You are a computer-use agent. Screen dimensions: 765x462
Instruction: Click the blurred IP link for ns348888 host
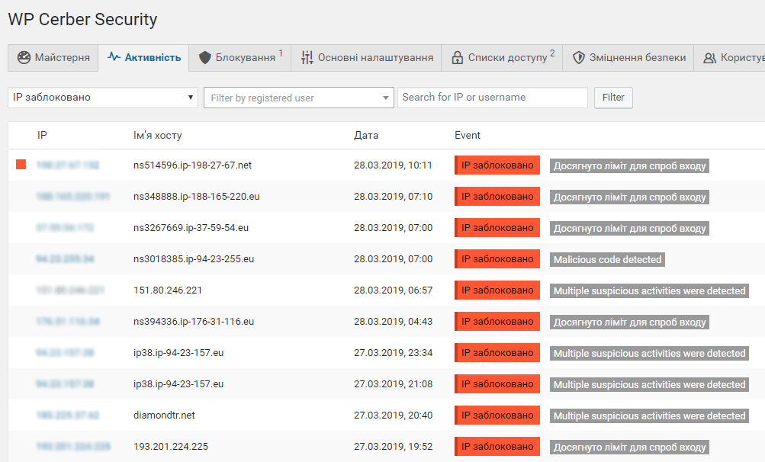(72, 196)
